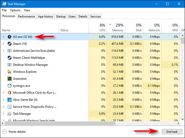Click the End task button
Image resolution: width=185 pixels, height=138 pixels.
tap(172, 132)
